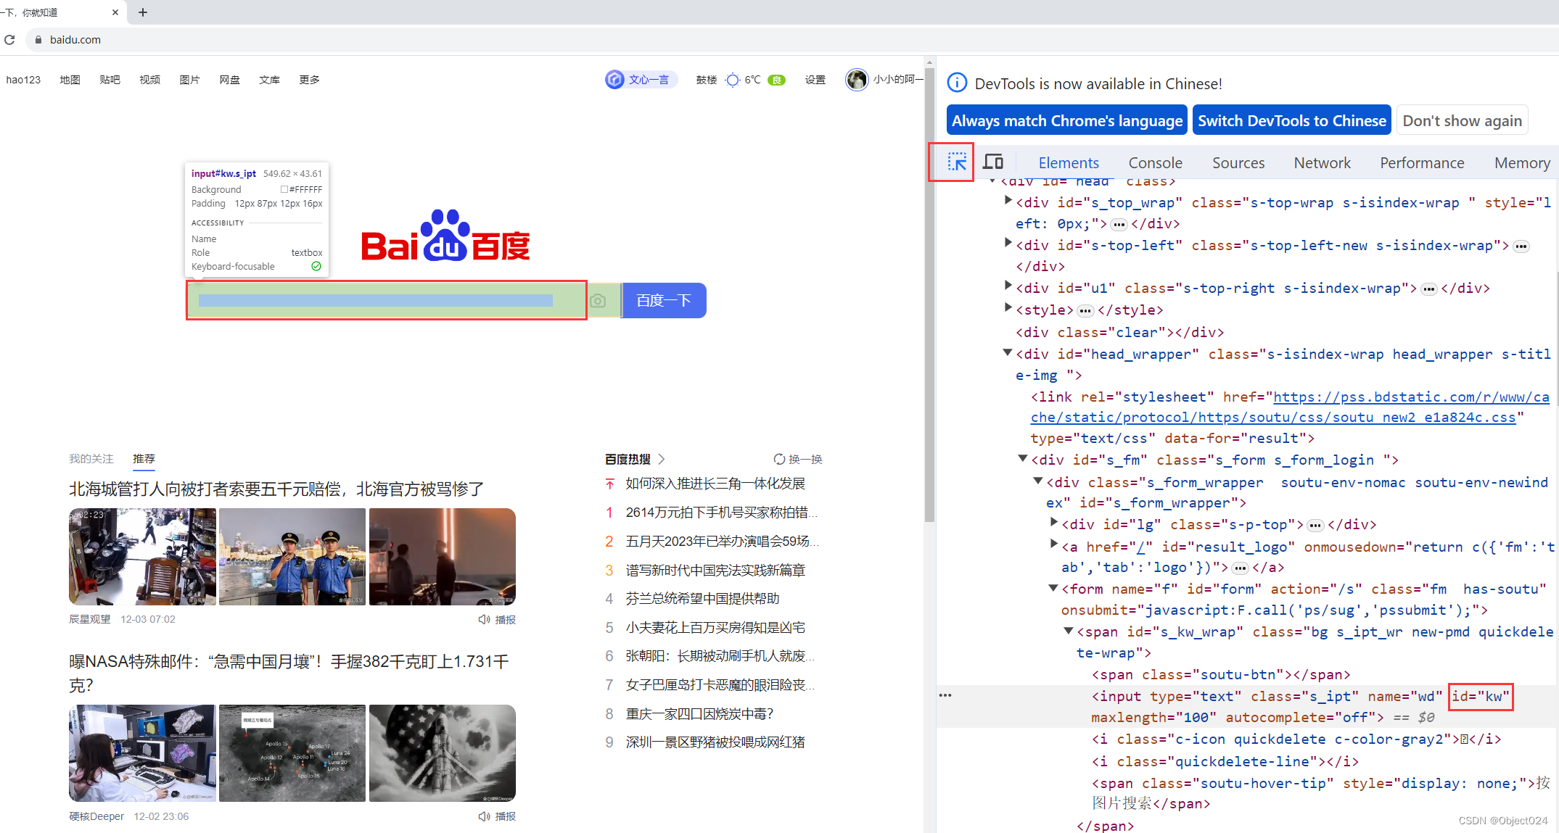Activate the inspect element picker icon

click(x=957, y=162)
